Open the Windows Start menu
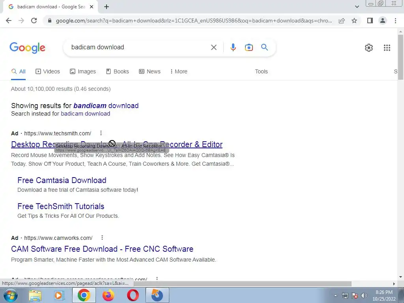The height and width of the screenshot is (303, 404). point(10,295)
